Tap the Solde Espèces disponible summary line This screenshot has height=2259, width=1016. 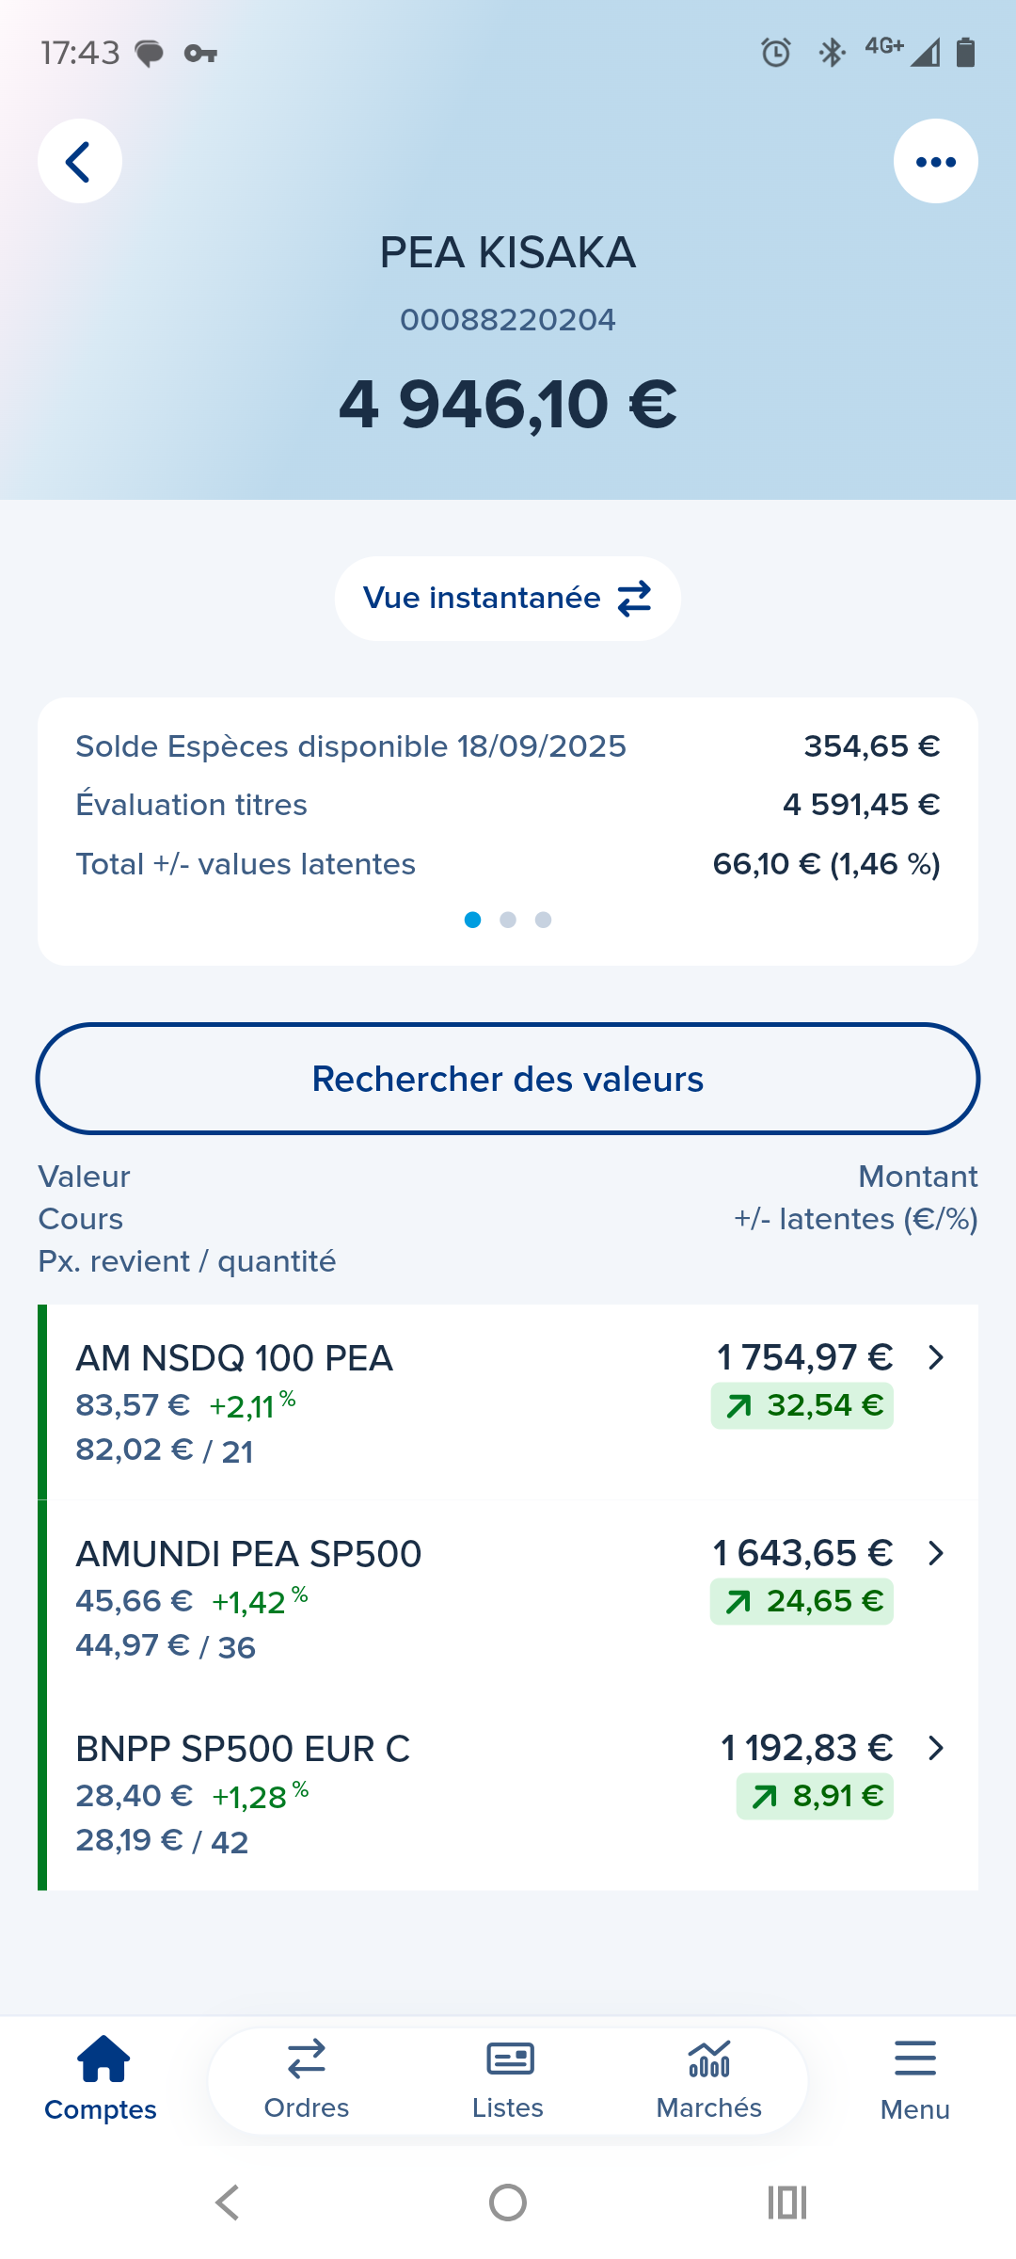(x=351, y=746)
